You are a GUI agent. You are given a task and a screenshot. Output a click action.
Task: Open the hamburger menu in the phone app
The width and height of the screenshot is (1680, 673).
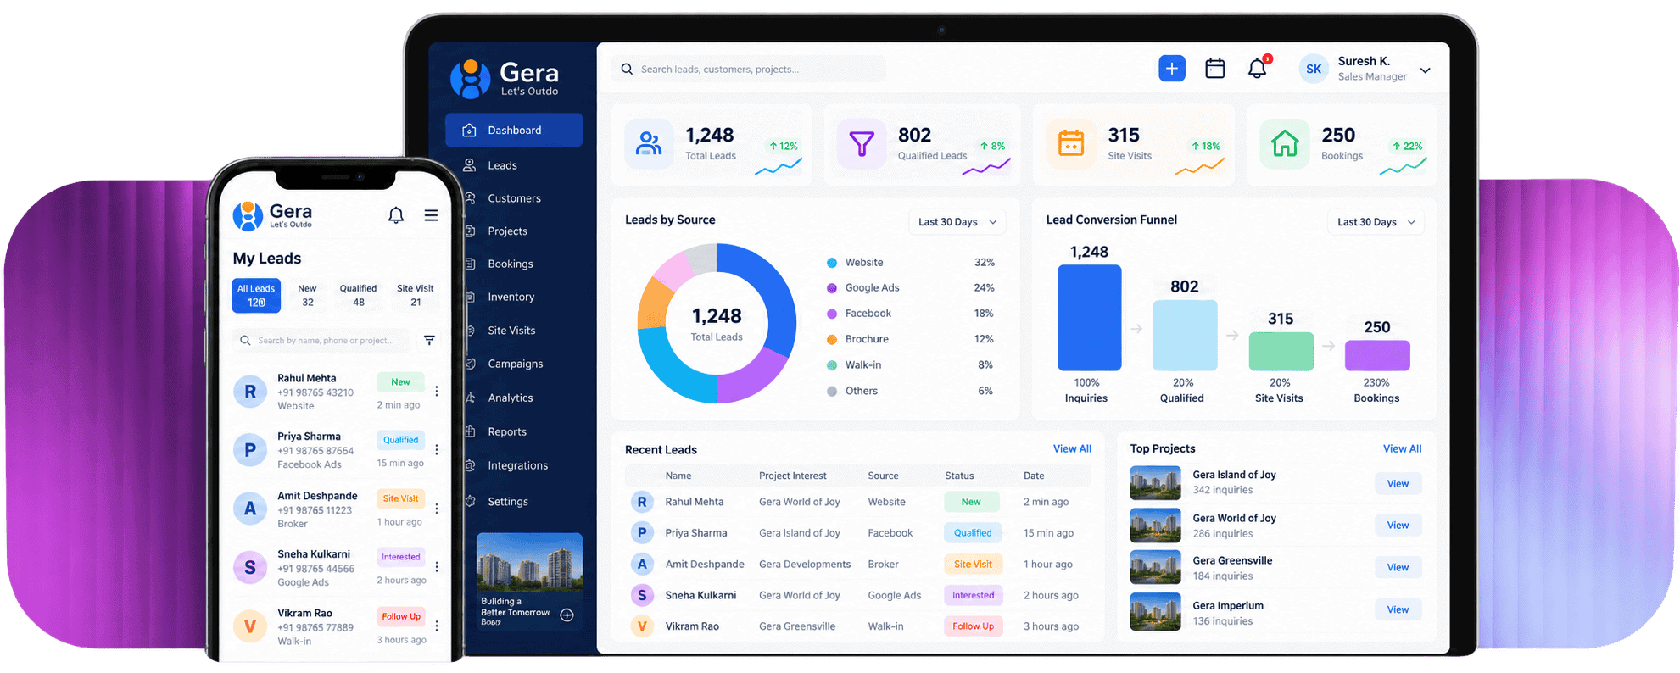(431, 215)
